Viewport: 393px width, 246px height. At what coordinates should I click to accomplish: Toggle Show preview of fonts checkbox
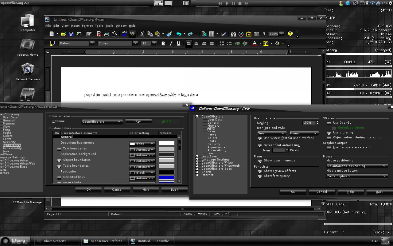click(x=260, y=171)
